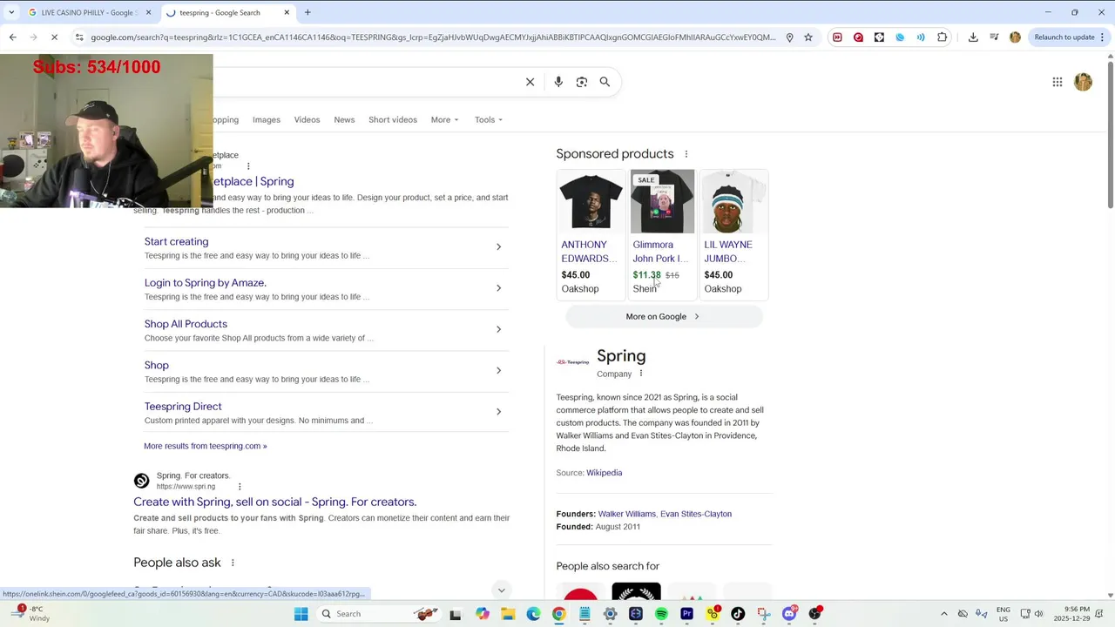Screen dimensions: 1115x627
Task: Open Start creating sitelink chevron
Action: click(x=498, y=246)
